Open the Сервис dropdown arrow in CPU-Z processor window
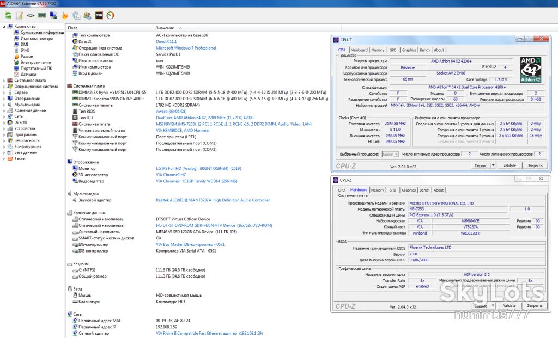This screenshot has width=558, height=338. [493, 165]
